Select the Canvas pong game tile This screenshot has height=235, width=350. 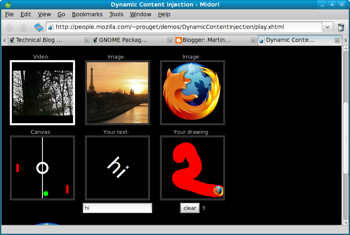(x=42, y=168)
